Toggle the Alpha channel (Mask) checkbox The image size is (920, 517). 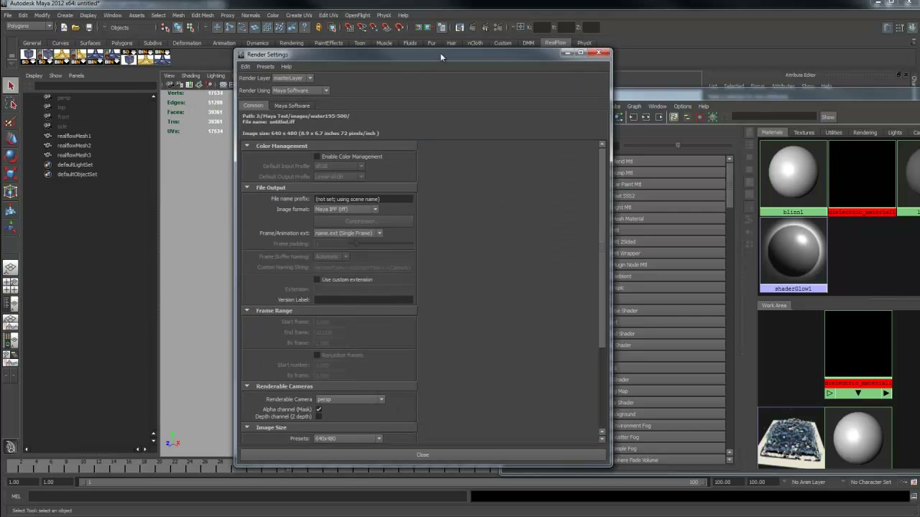click(x=318, y=409)
